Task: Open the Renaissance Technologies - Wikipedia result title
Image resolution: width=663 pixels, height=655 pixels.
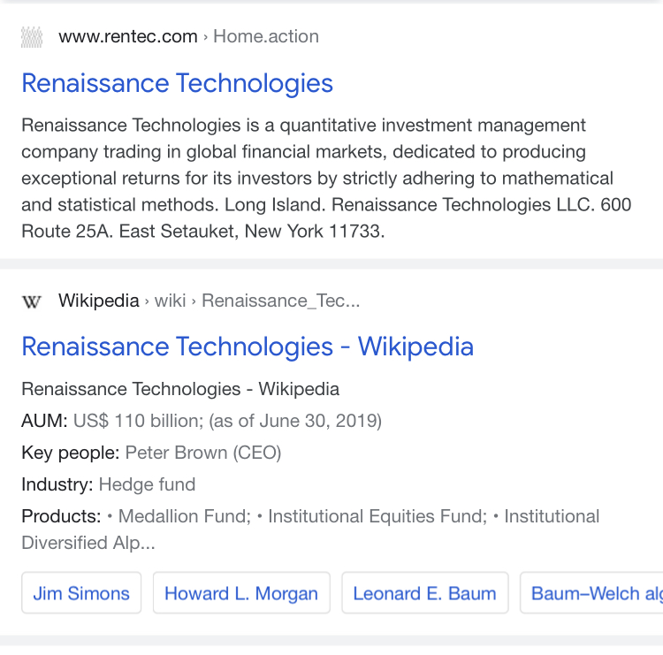Action: point(248,347)
